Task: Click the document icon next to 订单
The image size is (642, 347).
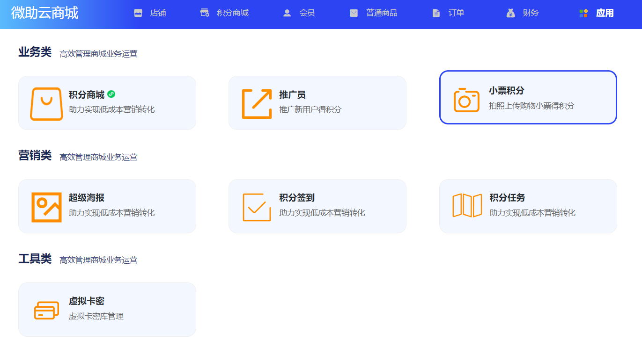Action: point(436,13)
